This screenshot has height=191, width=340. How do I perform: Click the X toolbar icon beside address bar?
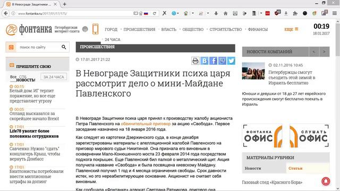(164, 13)
